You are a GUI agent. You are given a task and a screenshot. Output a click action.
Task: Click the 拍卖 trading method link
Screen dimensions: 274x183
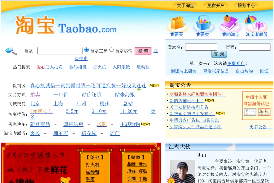[35, 95]
